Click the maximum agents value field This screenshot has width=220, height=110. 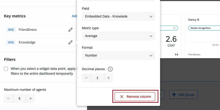click(x=19, y=98)
